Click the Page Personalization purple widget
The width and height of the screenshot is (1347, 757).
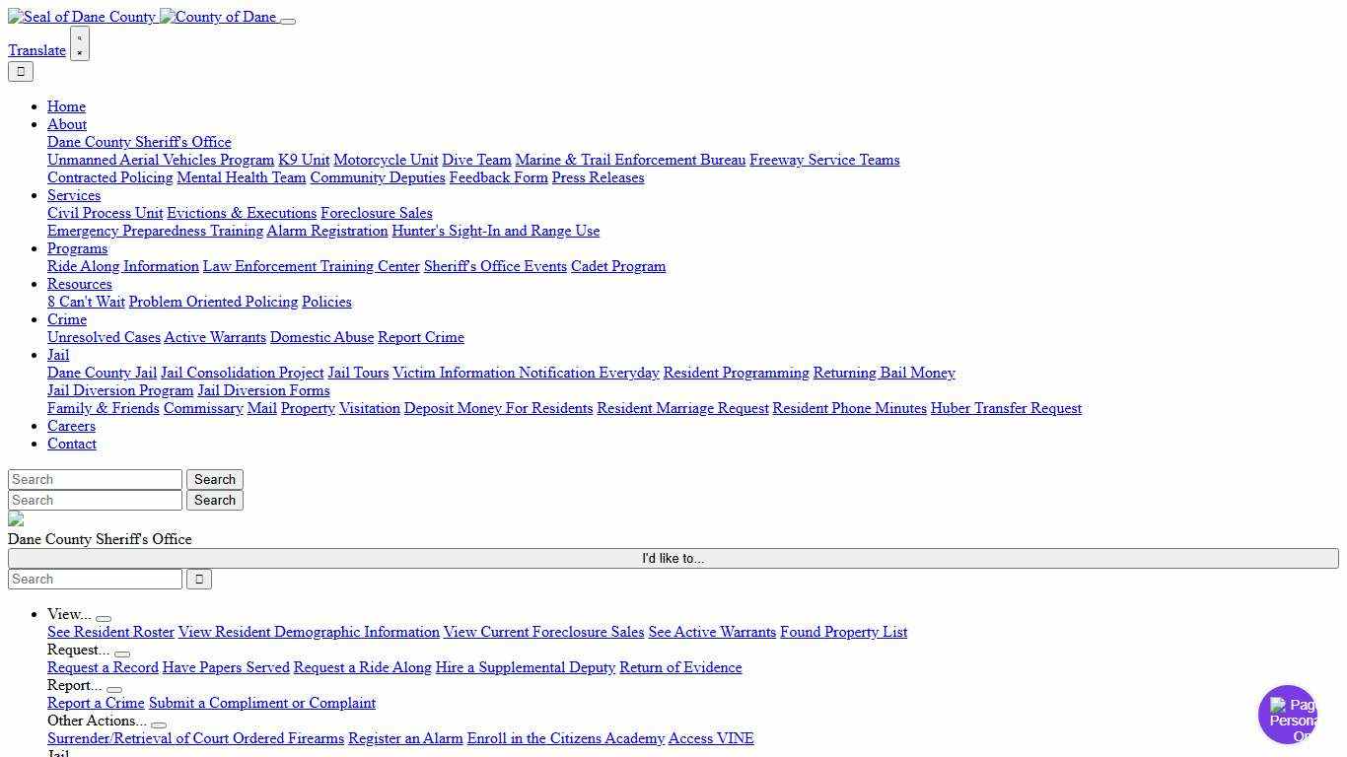[1288, 715]
